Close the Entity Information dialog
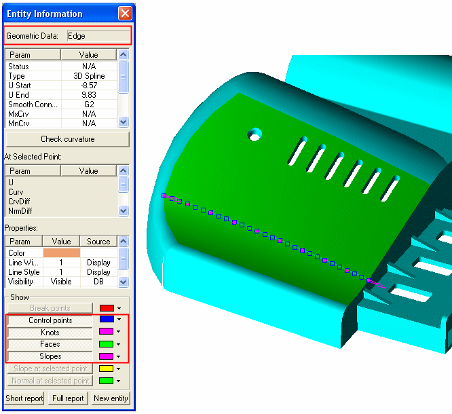Viewport: 452px width, 414px height. (125, 14)
